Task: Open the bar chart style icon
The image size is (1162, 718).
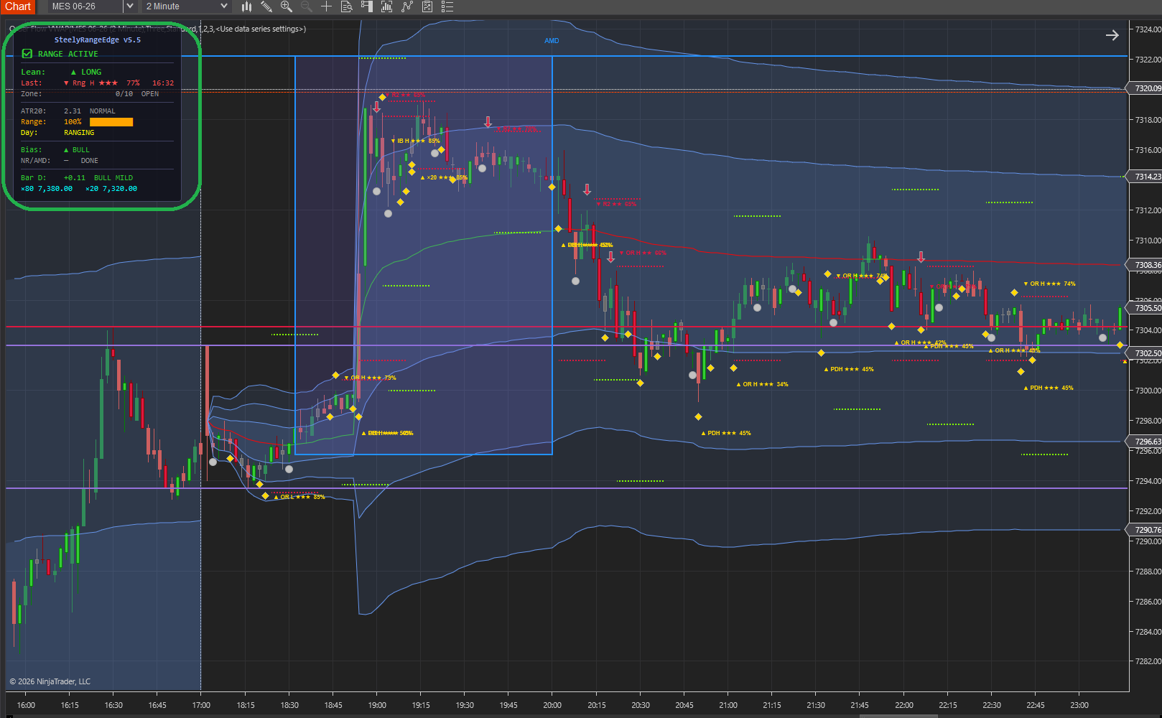Action: click(246, 6)
